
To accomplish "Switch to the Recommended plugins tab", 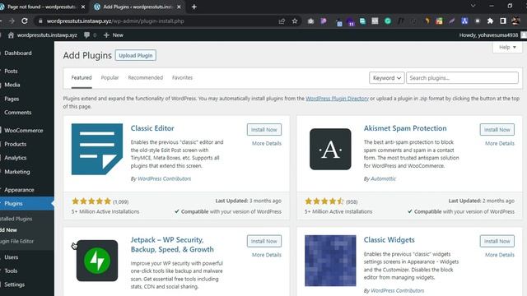I will pyautogui.click(x=145, y=77).
